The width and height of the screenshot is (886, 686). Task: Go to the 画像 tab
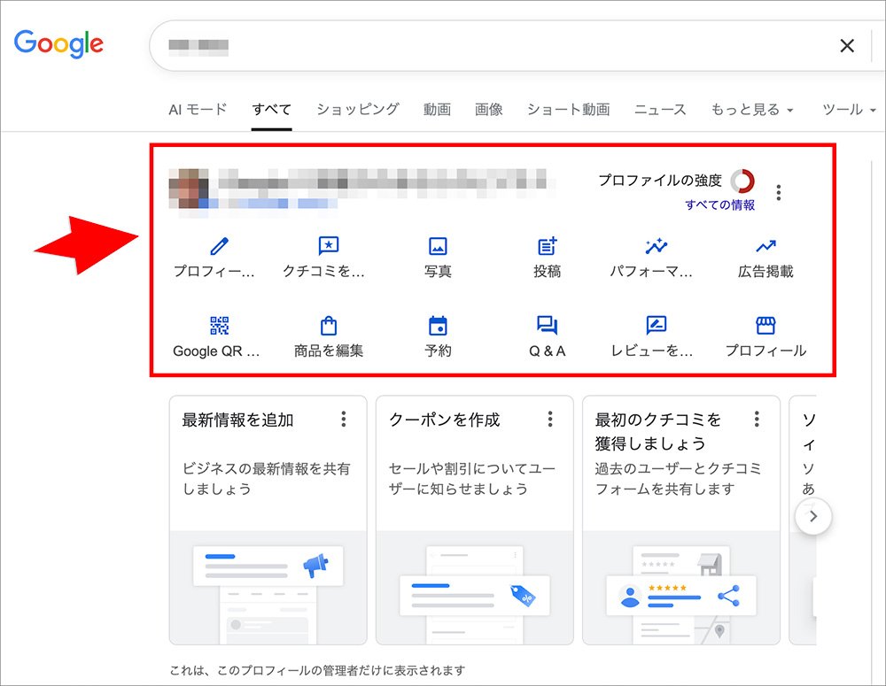[489, 110]
